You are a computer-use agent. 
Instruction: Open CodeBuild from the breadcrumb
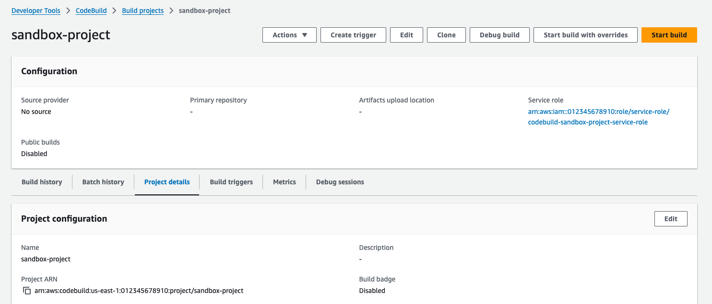(x=91, y=10)
